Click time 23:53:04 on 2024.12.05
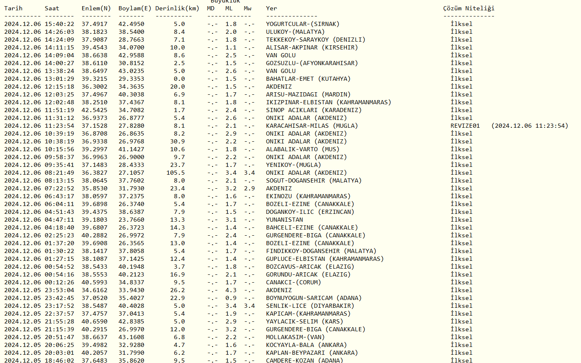Viewport: 581px width, 363px height. 59,290
